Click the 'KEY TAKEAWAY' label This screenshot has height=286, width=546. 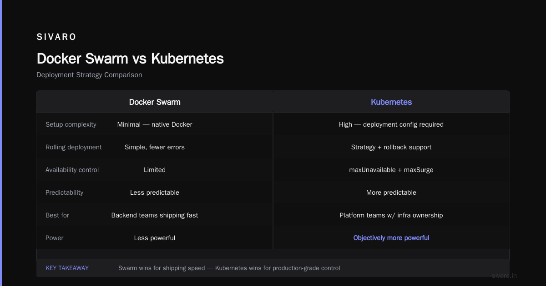click(x=67, y=268)
